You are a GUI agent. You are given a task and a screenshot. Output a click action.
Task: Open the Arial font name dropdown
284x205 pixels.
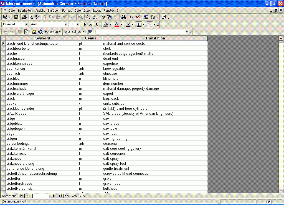65,24
